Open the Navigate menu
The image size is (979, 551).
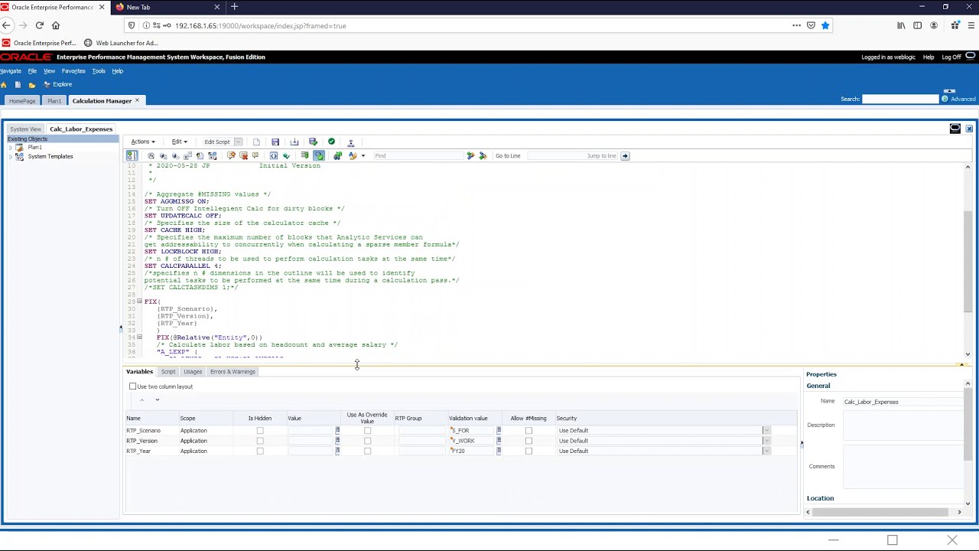(10, 71)
